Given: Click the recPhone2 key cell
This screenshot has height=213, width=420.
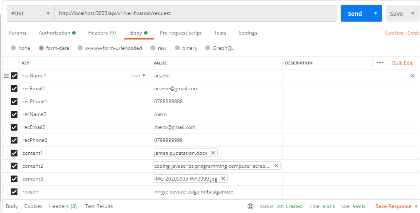Looking at the screenshot, I should point(85,140).
